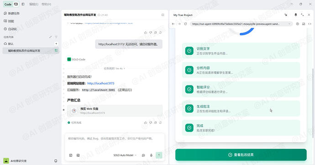The image size is (315, 165).
Task: Collapse the preview panel with the shrink icon
Action: (x=302, y=15)
